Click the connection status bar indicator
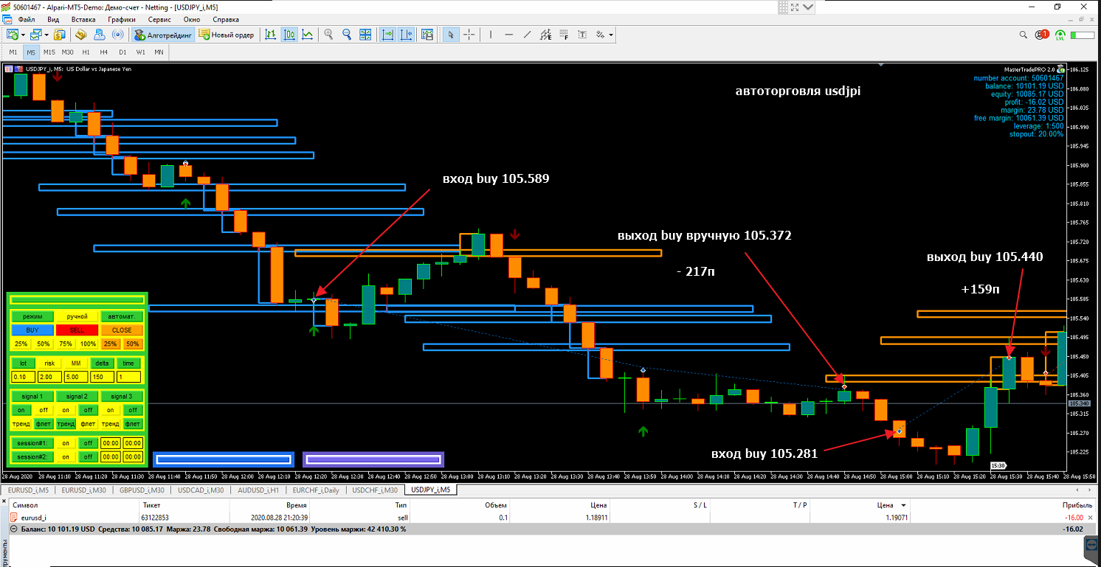This screenshot has width=1101, height=567. point(1083,35)
